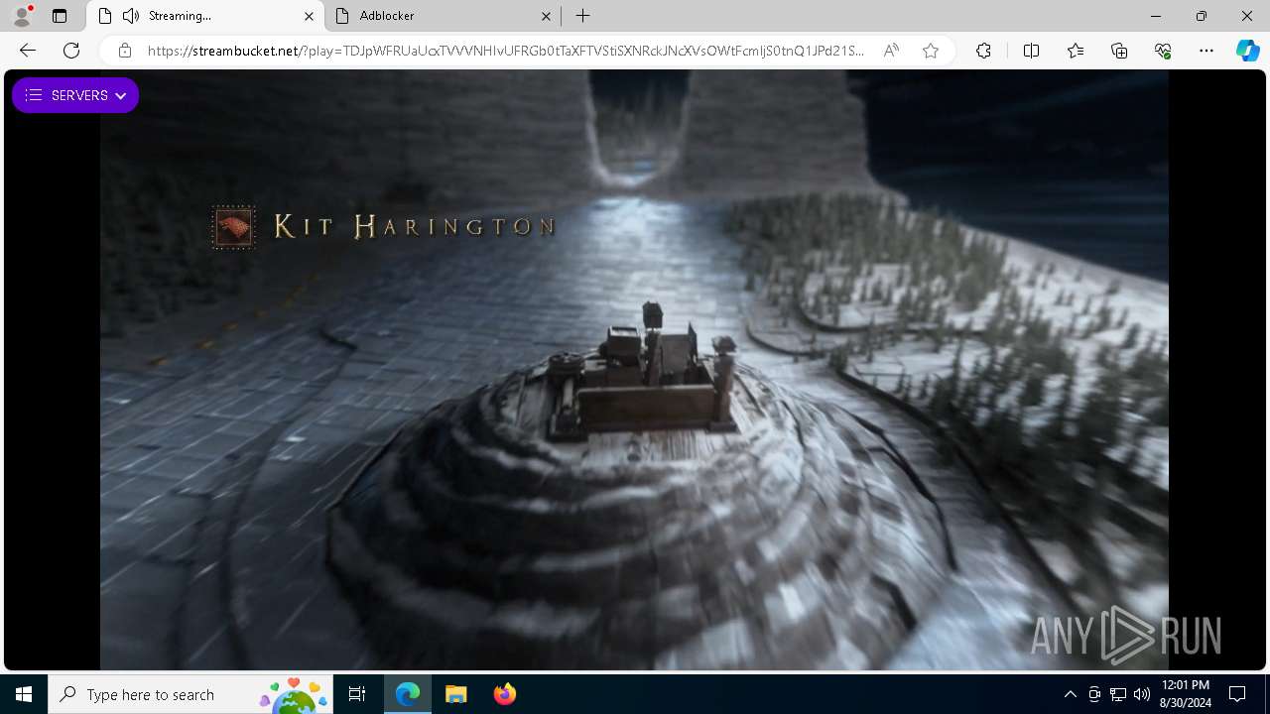Image resolution: width=1270 pixels, height=714 pixels.
Task: Refresh the current page
Action: click(71, 51)
